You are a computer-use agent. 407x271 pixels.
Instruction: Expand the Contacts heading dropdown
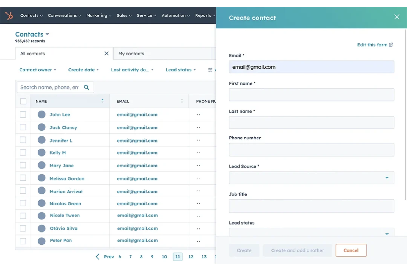pyautogui.click(x=47, y=34)
